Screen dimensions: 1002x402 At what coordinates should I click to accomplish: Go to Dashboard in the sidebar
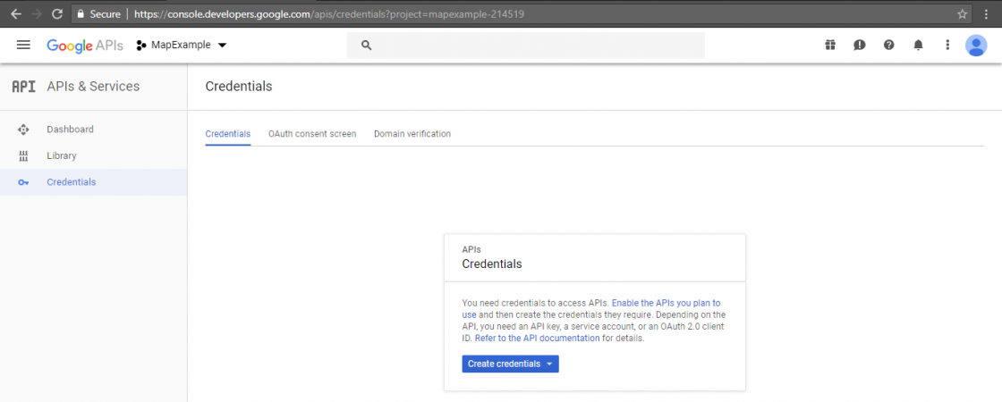(x=70, y=130)
